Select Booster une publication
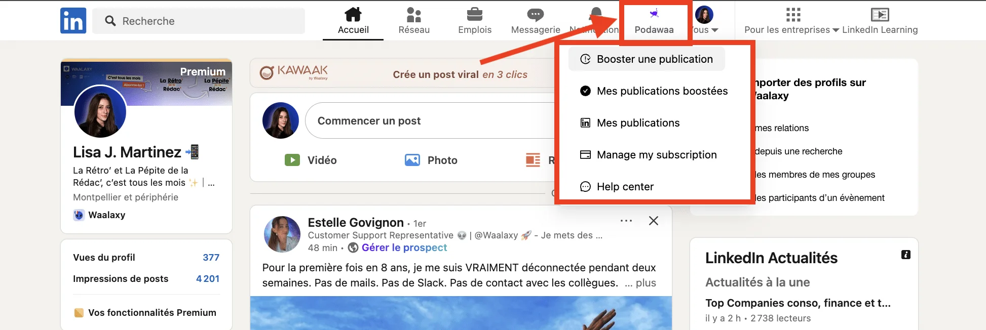This screenshot has width=986, height=330. point(647,59)
